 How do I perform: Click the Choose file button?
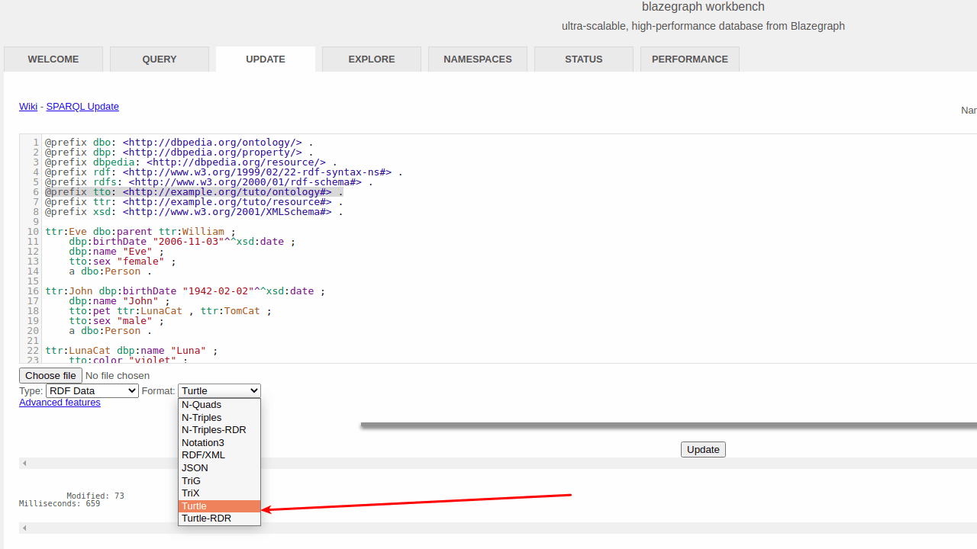tap(50, 375)
